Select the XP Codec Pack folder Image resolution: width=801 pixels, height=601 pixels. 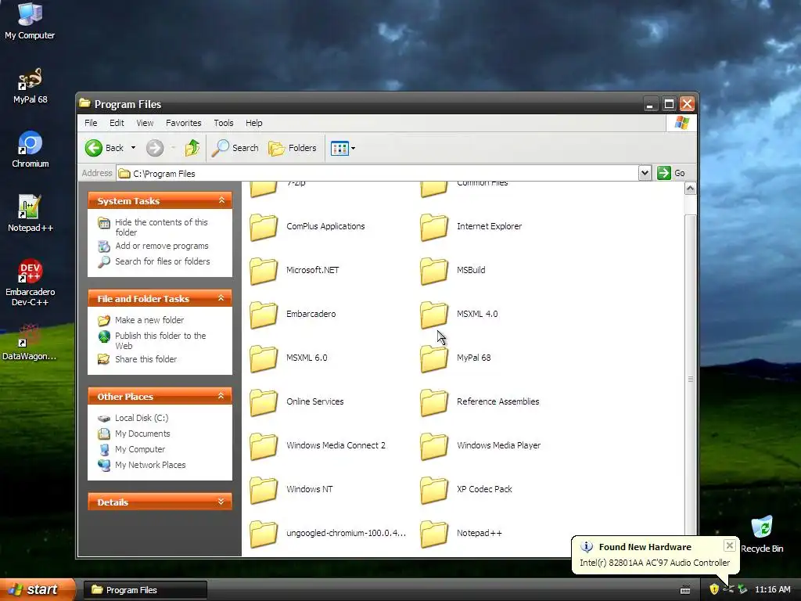click(466, 490)
